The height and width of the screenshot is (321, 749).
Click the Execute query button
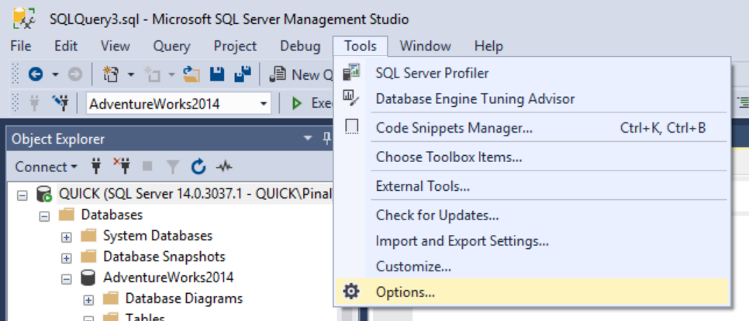pyautogui.click(x=313, y=103)
